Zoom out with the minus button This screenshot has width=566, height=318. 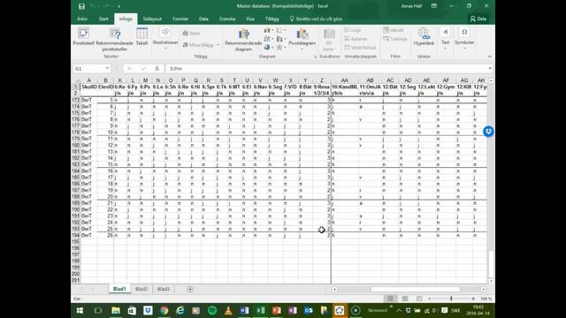(429, 299)
